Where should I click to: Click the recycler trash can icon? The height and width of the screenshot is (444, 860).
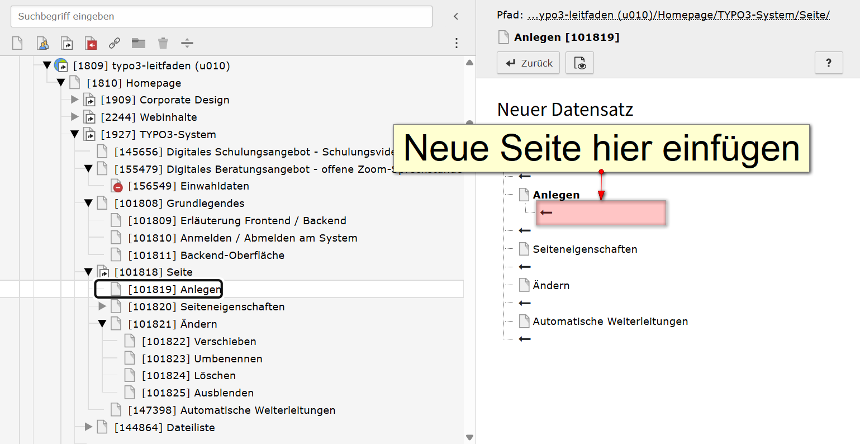tap(163, 43)
